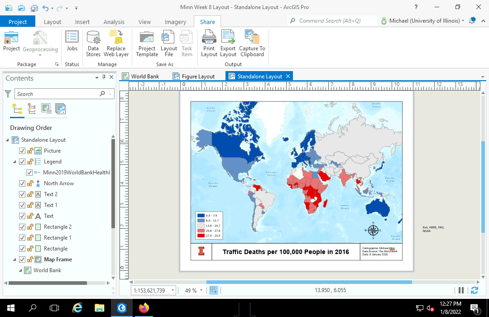The width and height of the screenshot is (489, 317).
Task: Click the new project icon in quick access toolbar
Action: click(x=9, y=8)
